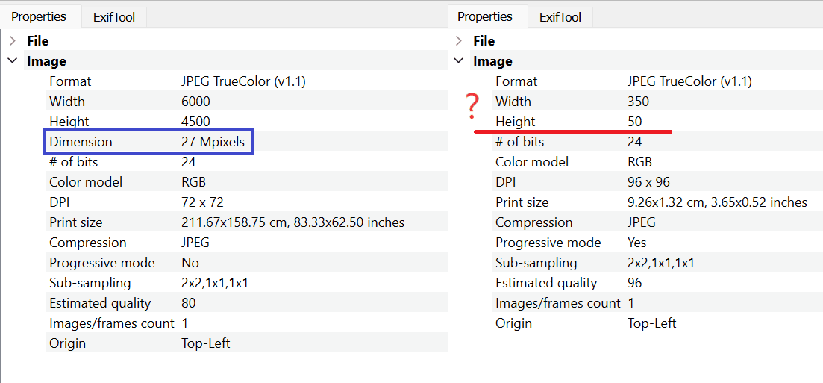Select the Width value 6000
This screenshot has height=383, width=823.
click(x=195, y=102)
